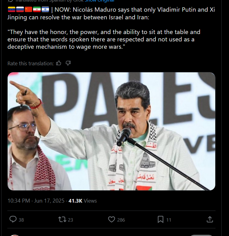The image size is (229, 236).
Task: Click the Israeli flag emoji
Action: 45,10
